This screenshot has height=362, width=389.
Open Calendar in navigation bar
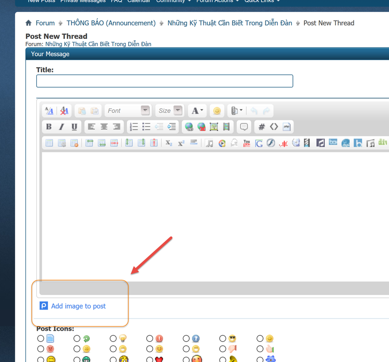(x=139, y=1)
